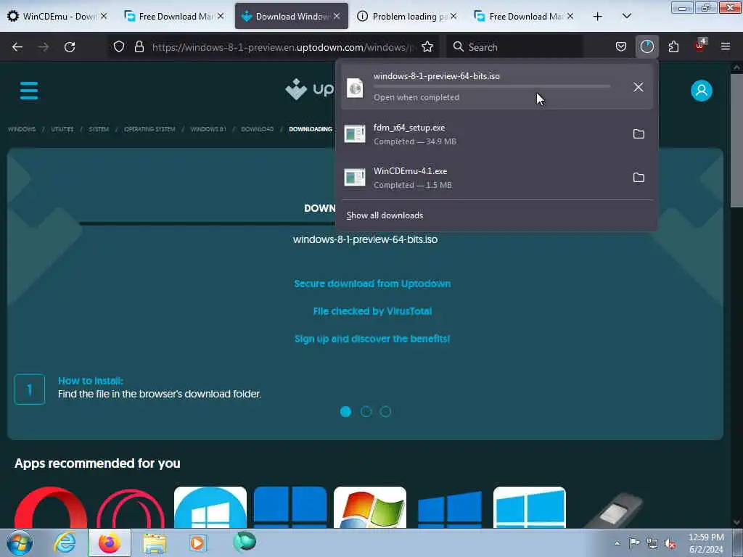Go to OPERATING SYSTEM breadcrumb
This screenshot has height=557, width=743.
(149, 129)
